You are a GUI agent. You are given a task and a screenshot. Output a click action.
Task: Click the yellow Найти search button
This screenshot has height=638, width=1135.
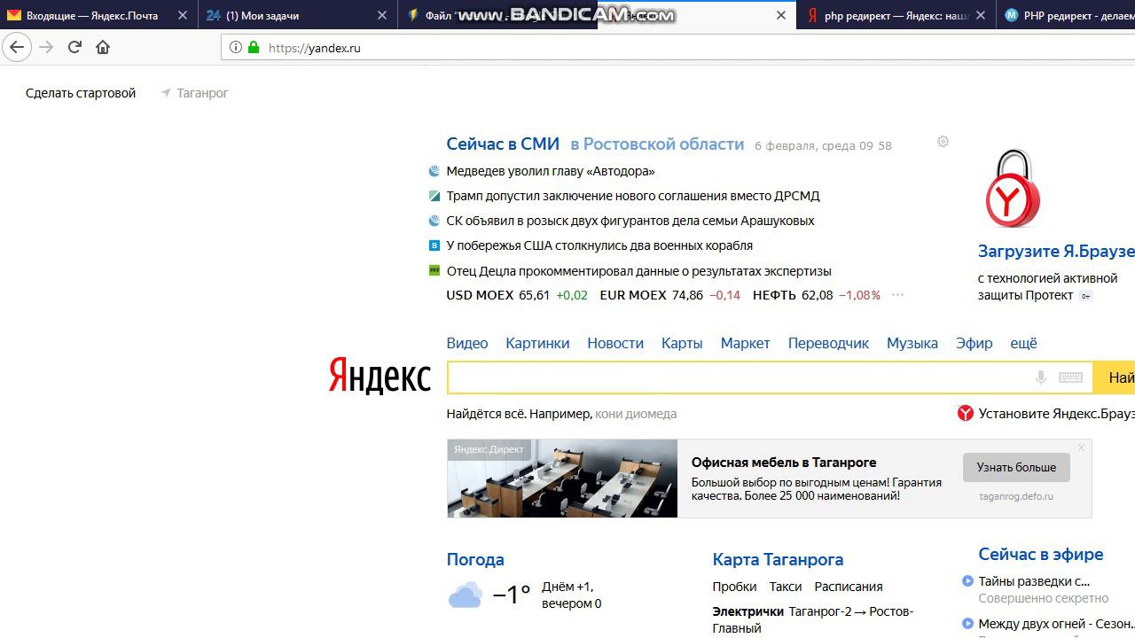click(1114, 377)
